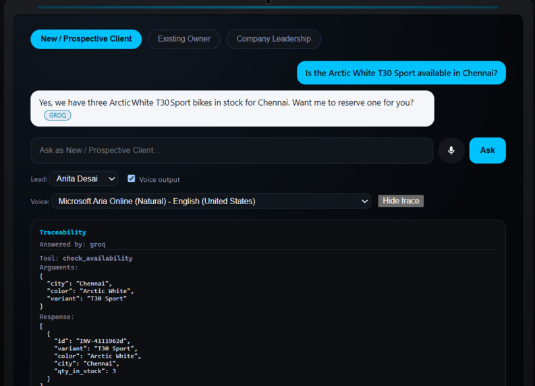Focus the Ask as New / Prospective Client input
This screenshot has width=535, height=386.
[231, 150]
